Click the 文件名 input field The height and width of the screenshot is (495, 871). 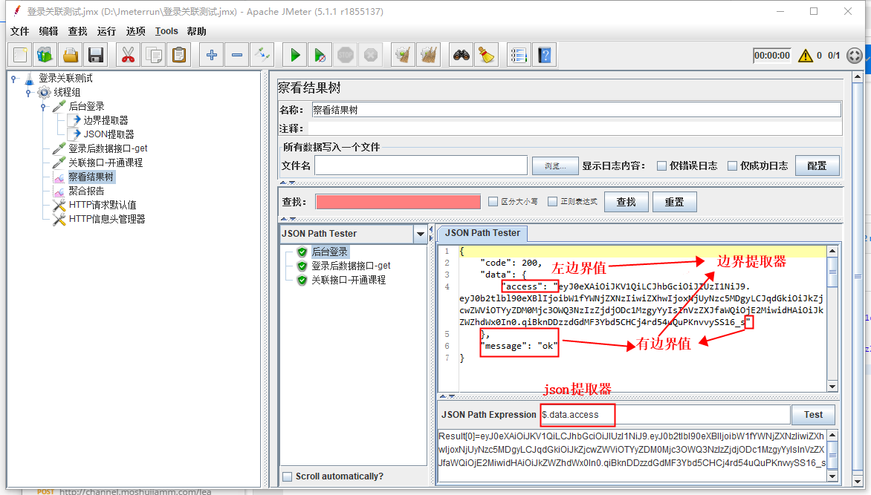pos(421,166)
